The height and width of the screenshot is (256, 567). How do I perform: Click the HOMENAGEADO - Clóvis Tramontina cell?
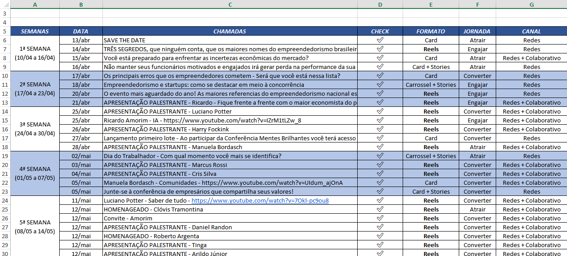tap(230, 209)
